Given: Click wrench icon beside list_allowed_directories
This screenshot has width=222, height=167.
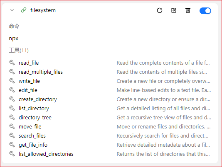Looking at the screenshot, I should (x=12, y=154).
